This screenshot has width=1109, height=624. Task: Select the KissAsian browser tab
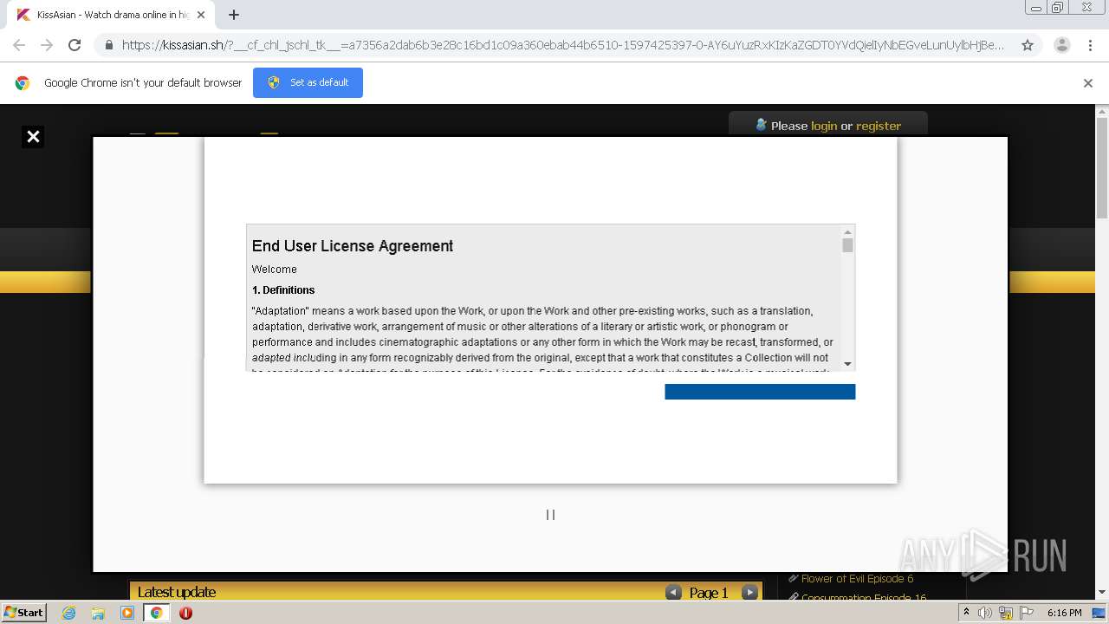tap(109, 15)
